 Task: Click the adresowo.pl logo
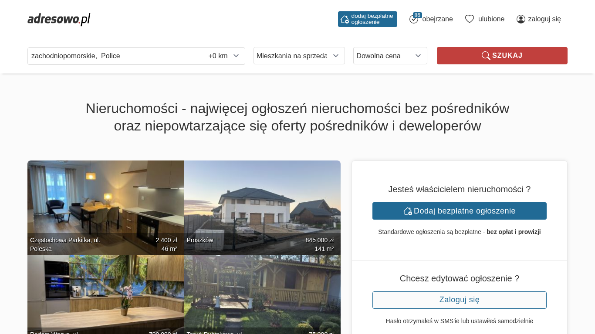coord(59,19)
